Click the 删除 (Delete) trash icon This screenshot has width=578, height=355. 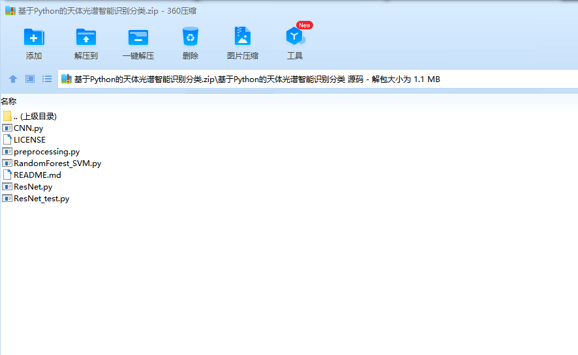point(190,36)
